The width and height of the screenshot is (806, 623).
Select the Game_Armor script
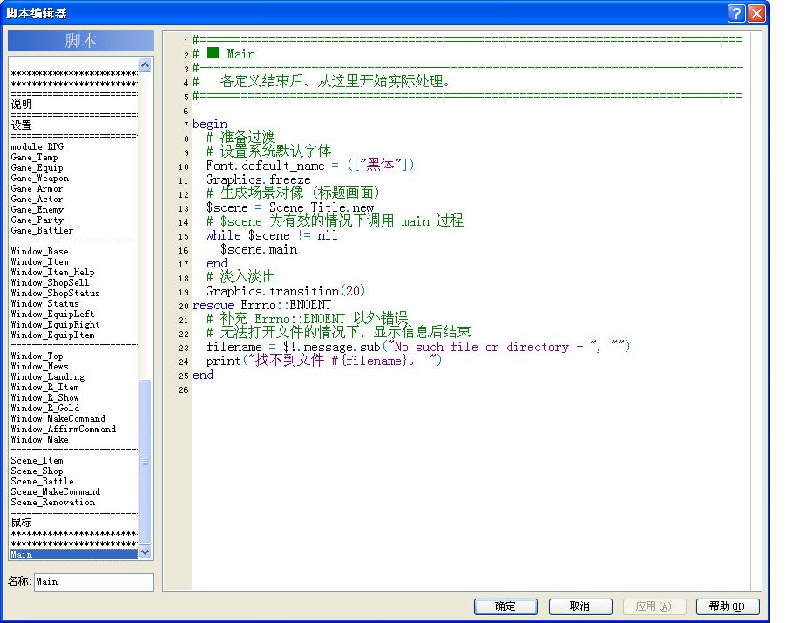tap(73, 189)
